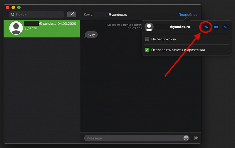This screenshot has width=235, height=148.
Task: Click the compose new message icon
Action: click(x=72, y=14)
